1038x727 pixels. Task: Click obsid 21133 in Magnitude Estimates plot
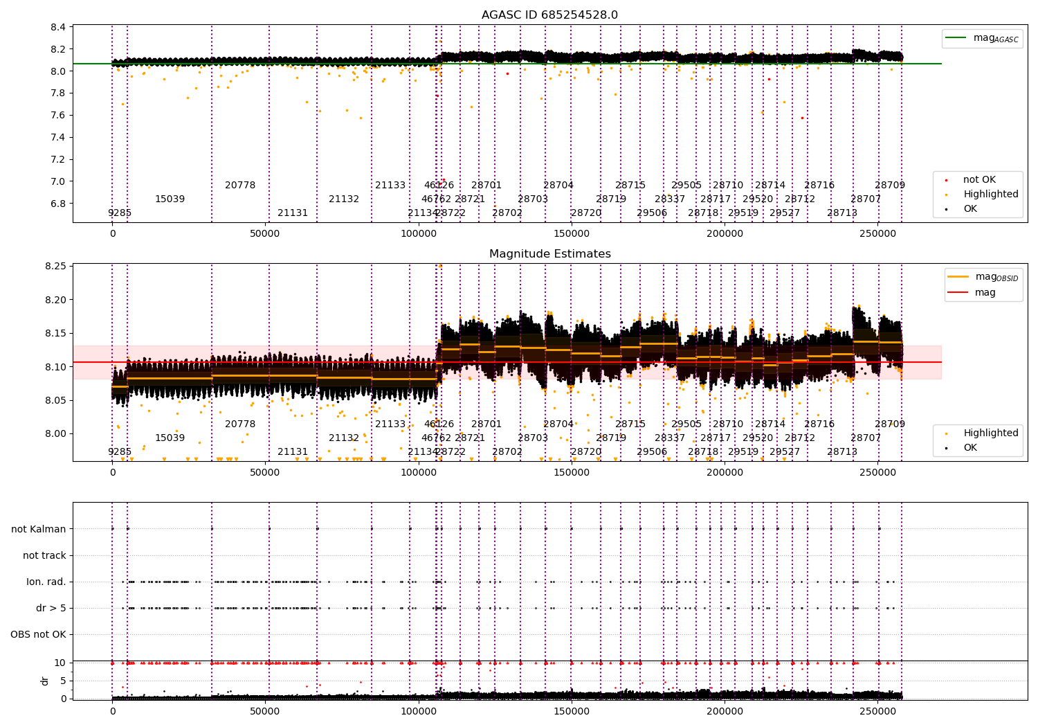390,424
